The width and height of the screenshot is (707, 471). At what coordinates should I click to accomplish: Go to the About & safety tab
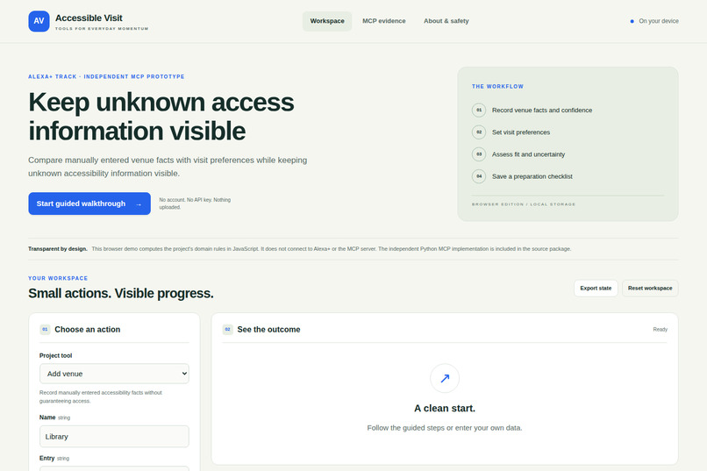pos(446,21)
